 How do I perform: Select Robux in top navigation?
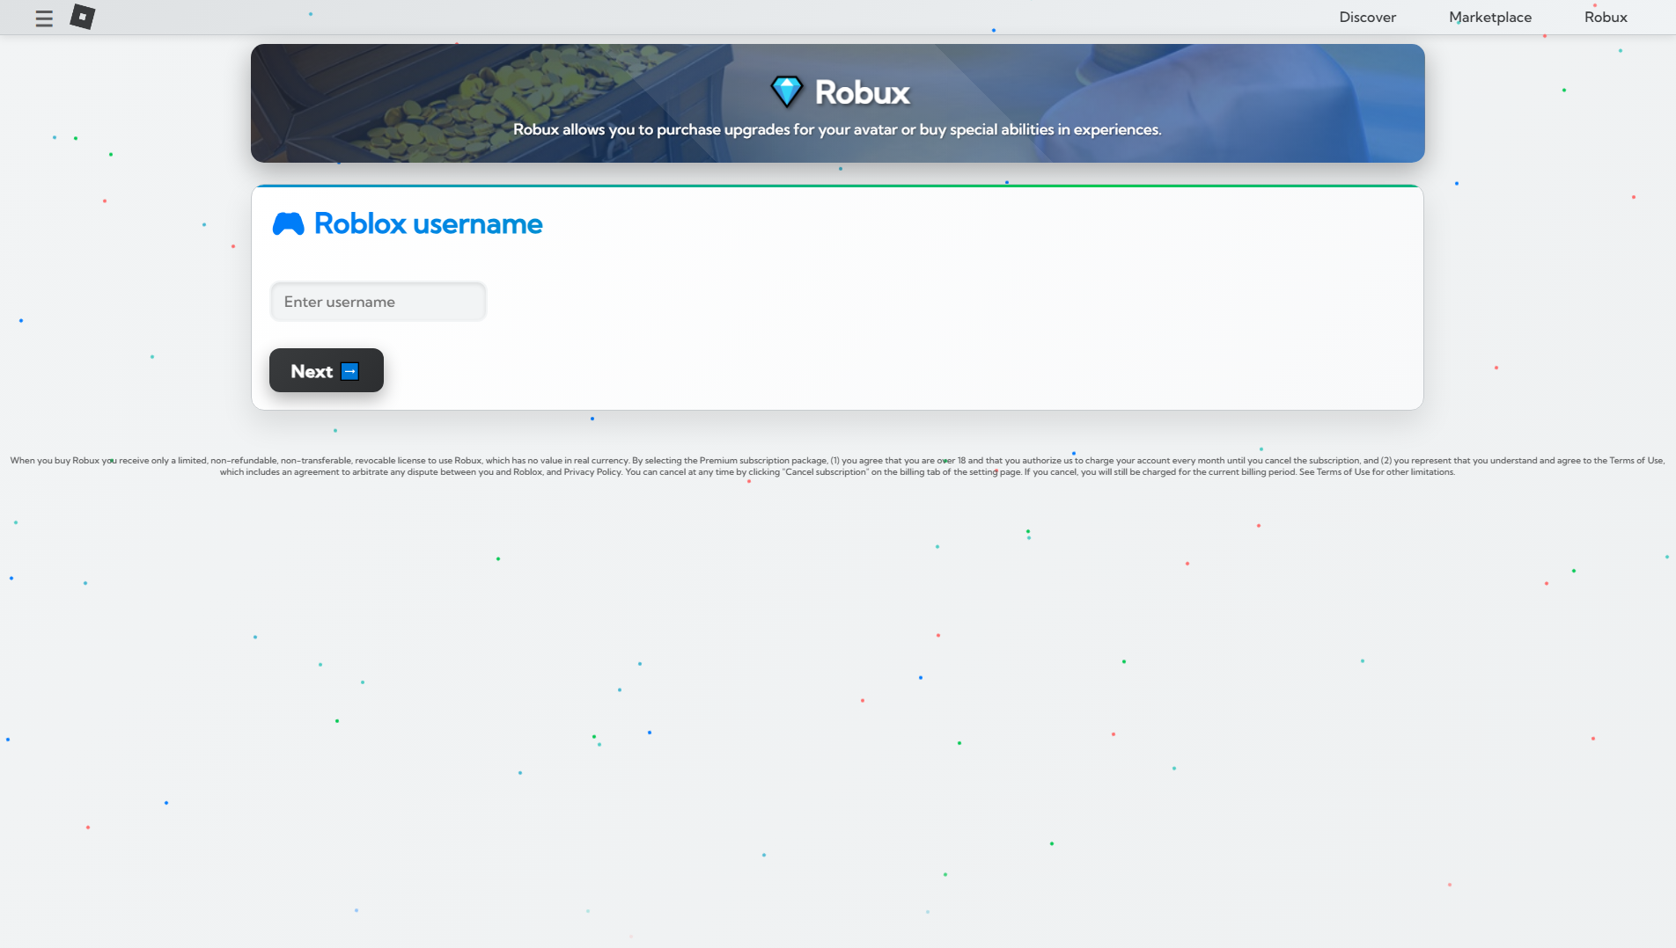pos(1606,18)
